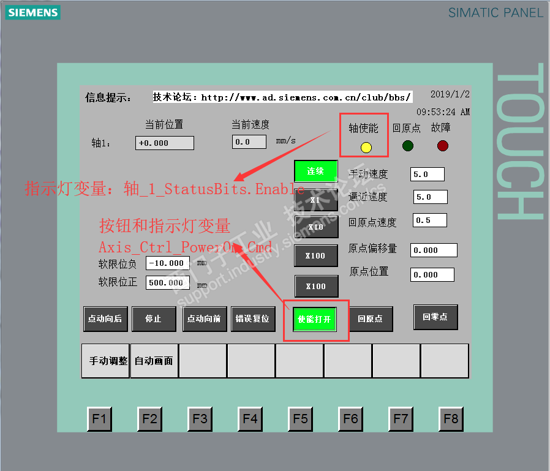Click the 回原点速度 label text
This screenshot has height=471, width=550.
pyautogui.click(x=372, y=223)
